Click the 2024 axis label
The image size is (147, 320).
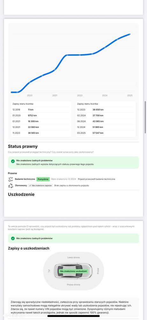[105, 96]
